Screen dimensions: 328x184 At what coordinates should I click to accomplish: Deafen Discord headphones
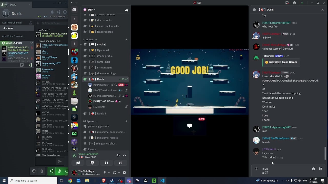click(115, 173)
